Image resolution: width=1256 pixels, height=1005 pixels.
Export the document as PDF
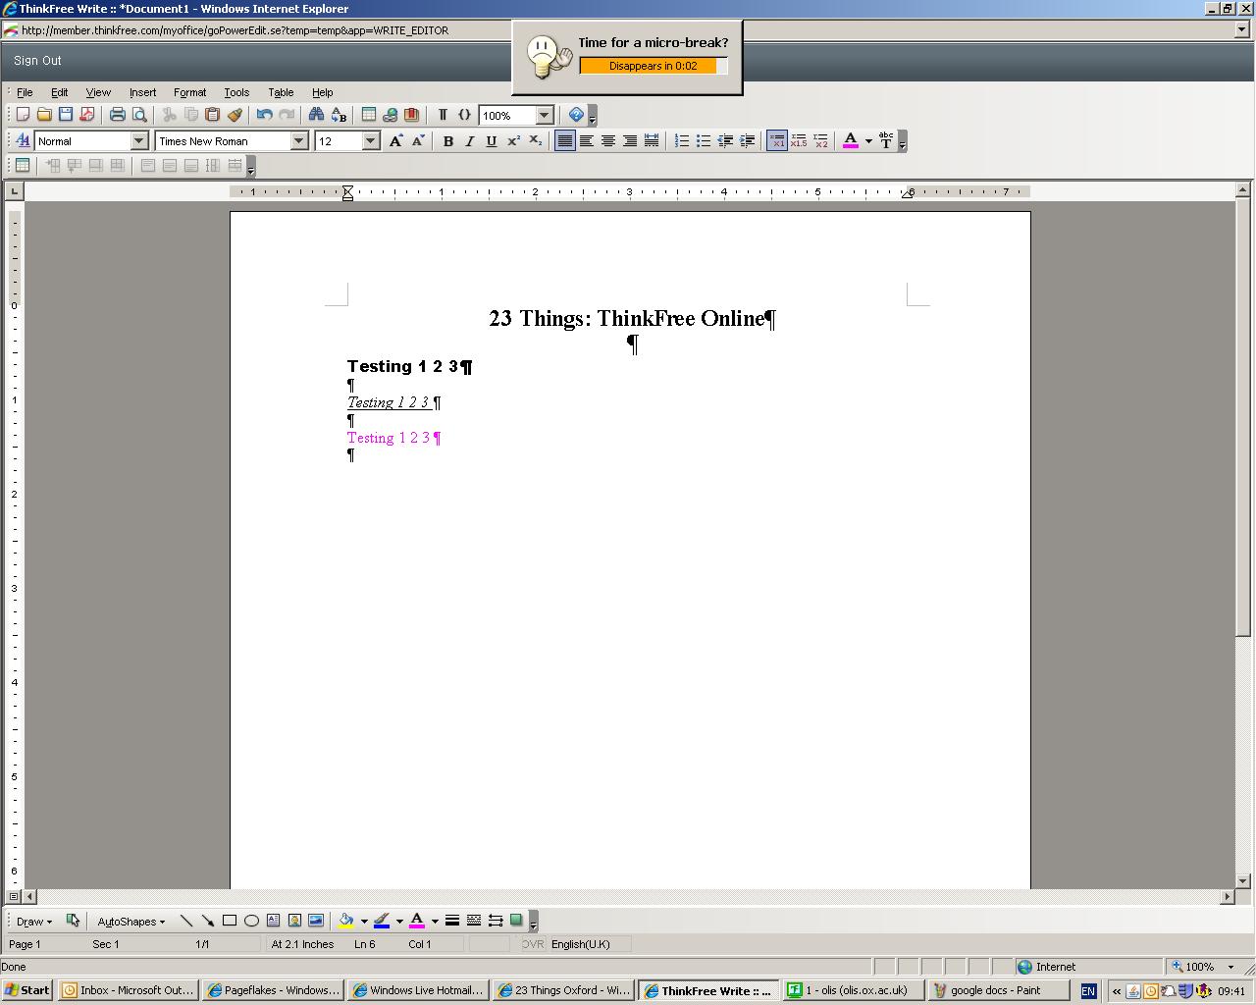coord(87,115)
